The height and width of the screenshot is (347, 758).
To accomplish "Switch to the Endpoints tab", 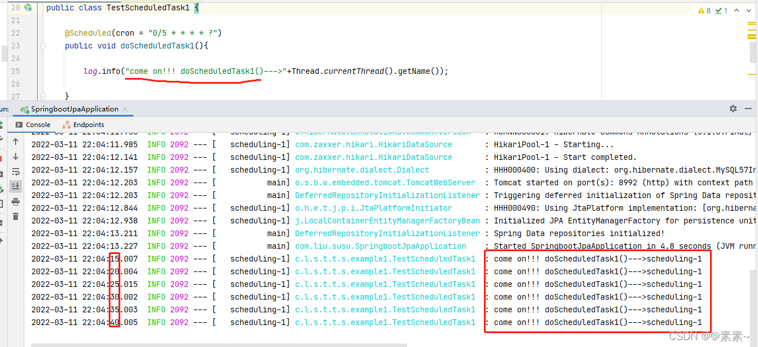I will click(84, 124).
